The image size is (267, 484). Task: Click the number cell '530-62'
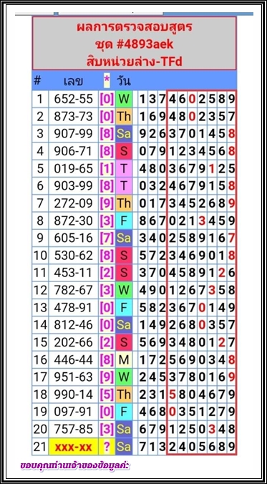(73, 256)
